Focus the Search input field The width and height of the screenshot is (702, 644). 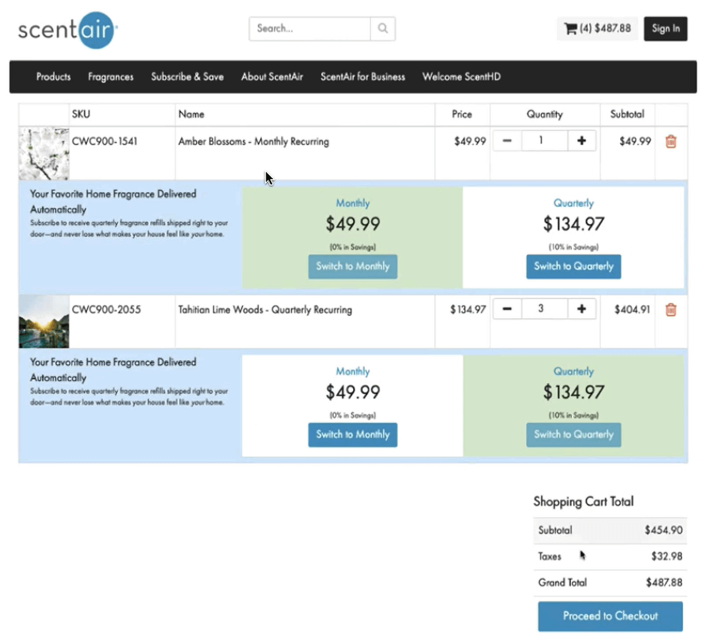[310, 28]
